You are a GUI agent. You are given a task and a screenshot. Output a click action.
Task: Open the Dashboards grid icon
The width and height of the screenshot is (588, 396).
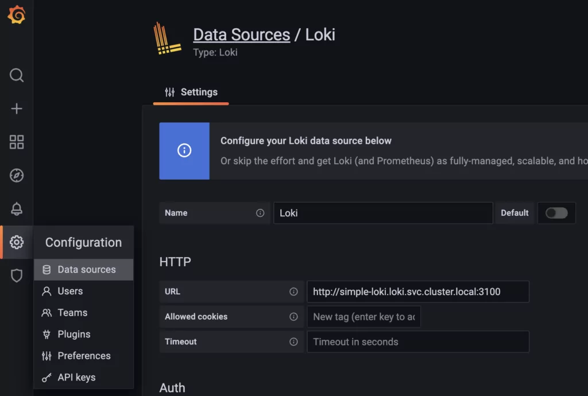(17, 142)
